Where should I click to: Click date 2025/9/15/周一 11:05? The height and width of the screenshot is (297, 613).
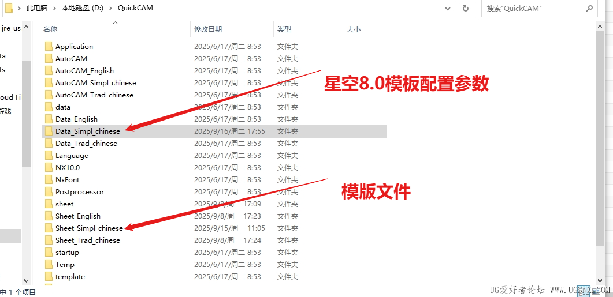[x=229, y=228]
